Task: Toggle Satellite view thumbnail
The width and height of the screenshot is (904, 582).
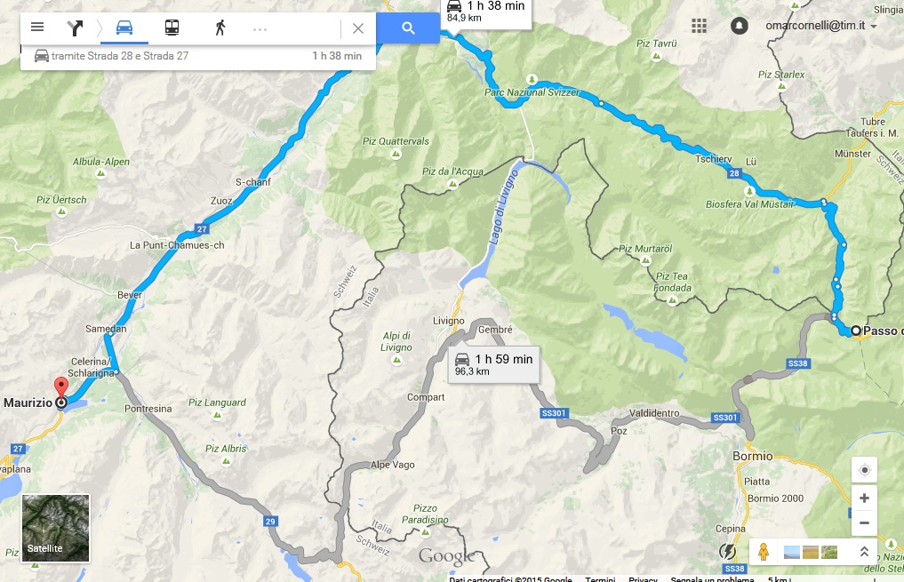Action: click(56, 528)
